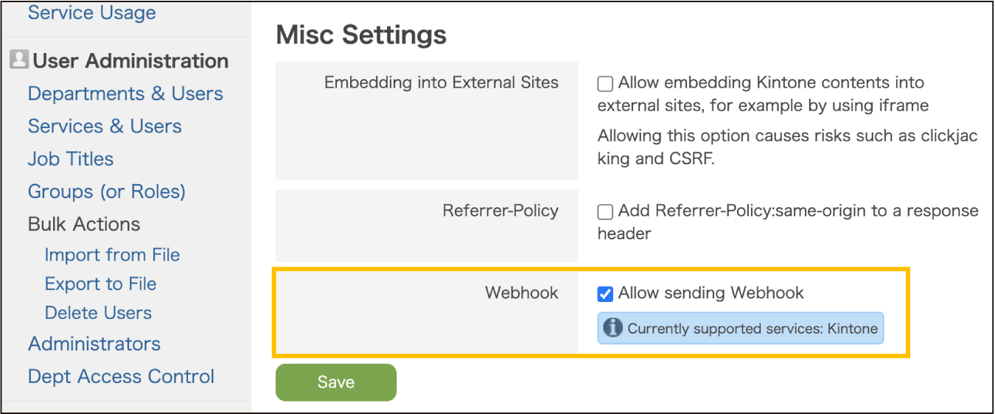The height and width of the screenshot is (414, 995).
Task: Open the Services & Users page
Action: click(105, 126)
